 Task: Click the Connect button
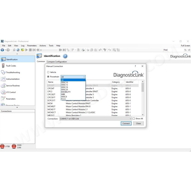tap(126, 123)
